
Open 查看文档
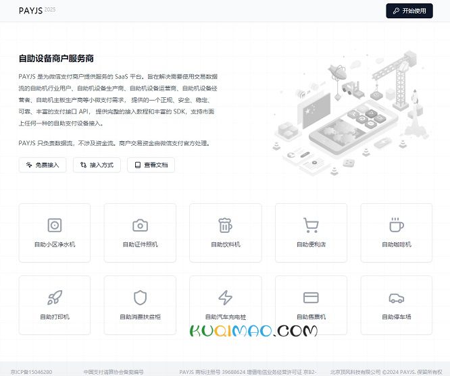[x=151, y=165]
